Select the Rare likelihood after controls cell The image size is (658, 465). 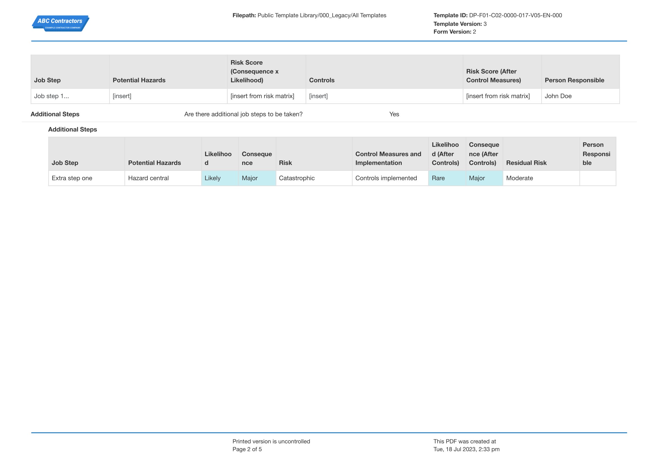[x=446, y=178]
